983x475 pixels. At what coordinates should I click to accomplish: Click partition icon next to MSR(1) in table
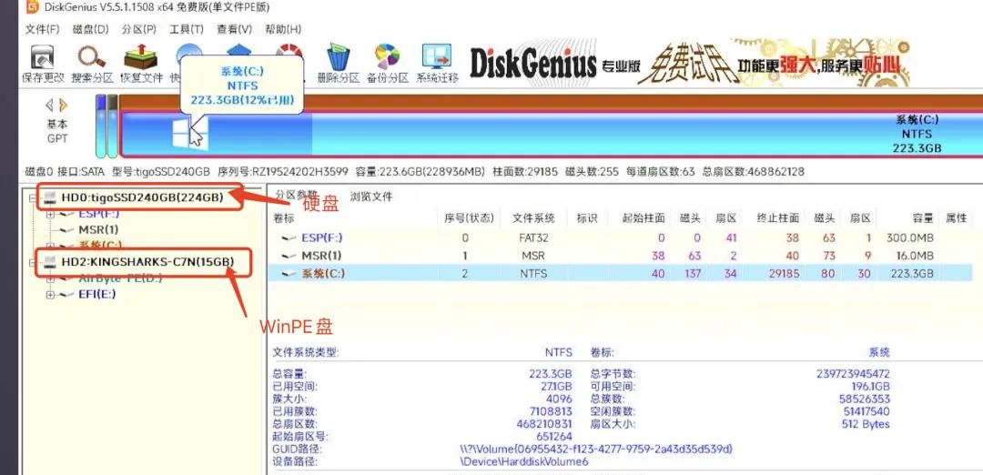(289, 256)
